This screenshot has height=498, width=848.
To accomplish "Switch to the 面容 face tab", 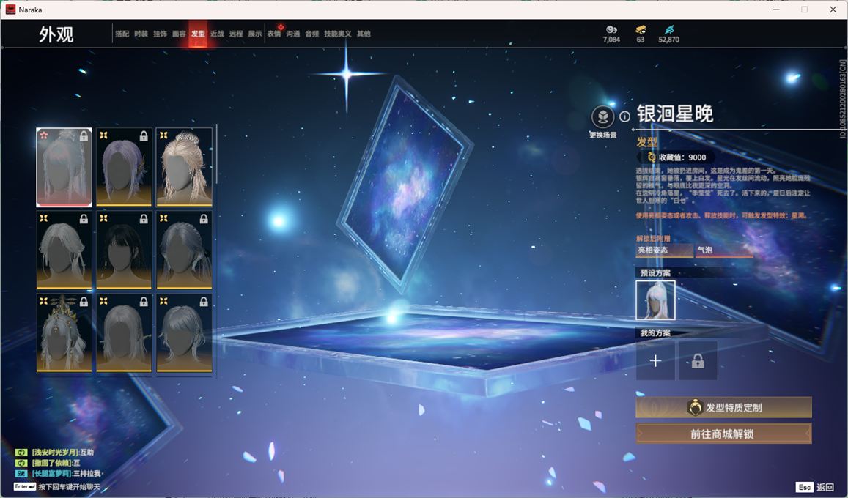I will tap(179, 34).
